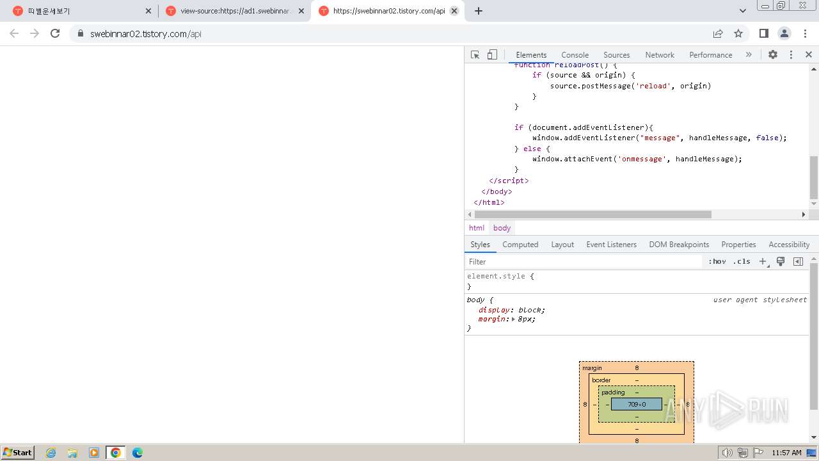Viewport: 819px width, 461px height.
Task: Reload the page with refresh icon
Action: [x=55, y=33]
